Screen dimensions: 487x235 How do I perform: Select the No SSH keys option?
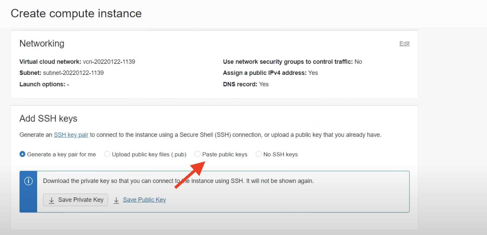click(259, 154)
